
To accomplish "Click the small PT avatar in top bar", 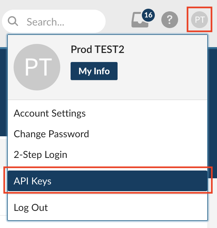I will point(200,20).
